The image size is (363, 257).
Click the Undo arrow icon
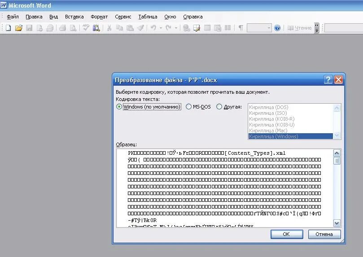coord(153,28)
